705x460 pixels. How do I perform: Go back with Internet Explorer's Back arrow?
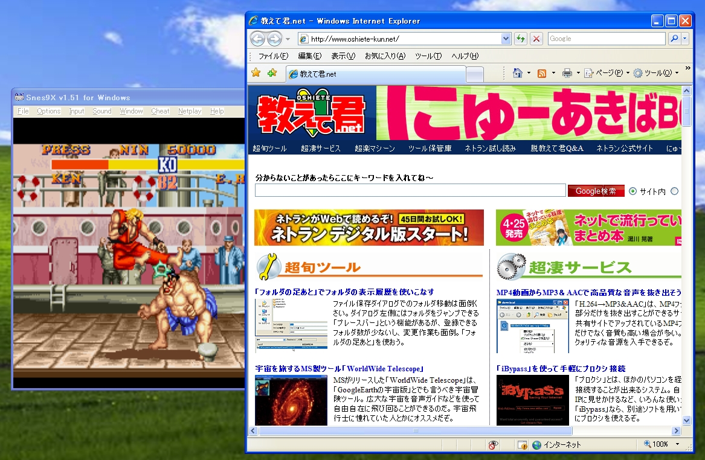click(257, 39)
